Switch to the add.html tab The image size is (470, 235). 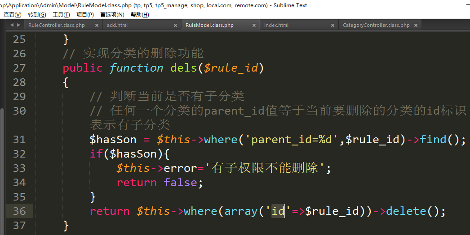[117, 26]
